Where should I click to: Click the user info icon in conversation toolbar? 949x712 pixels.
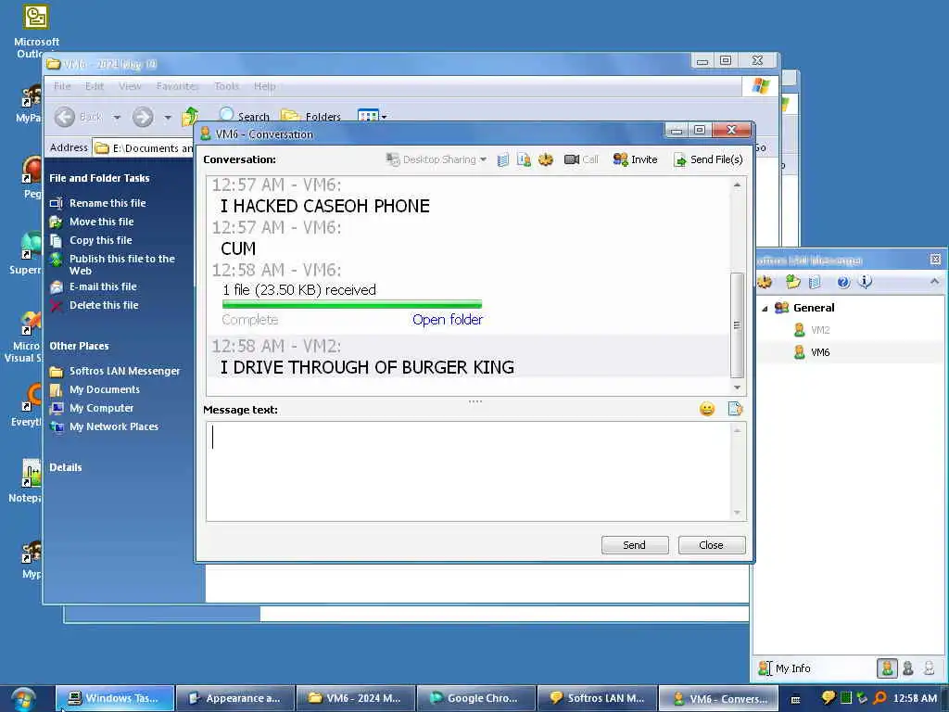point(525,159)
